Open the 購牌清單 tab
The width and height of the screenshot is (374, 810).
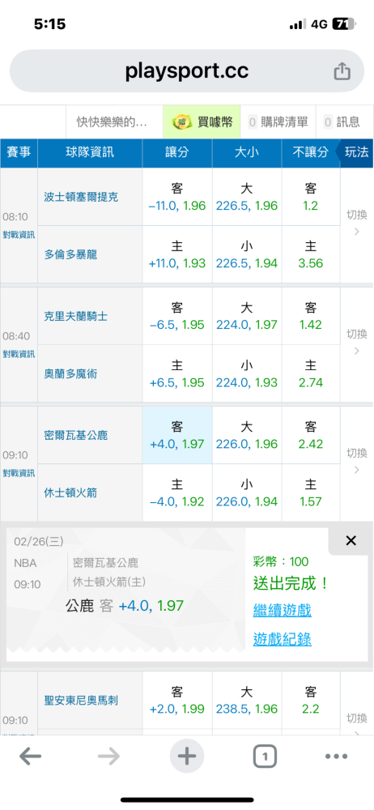point(278,122)
